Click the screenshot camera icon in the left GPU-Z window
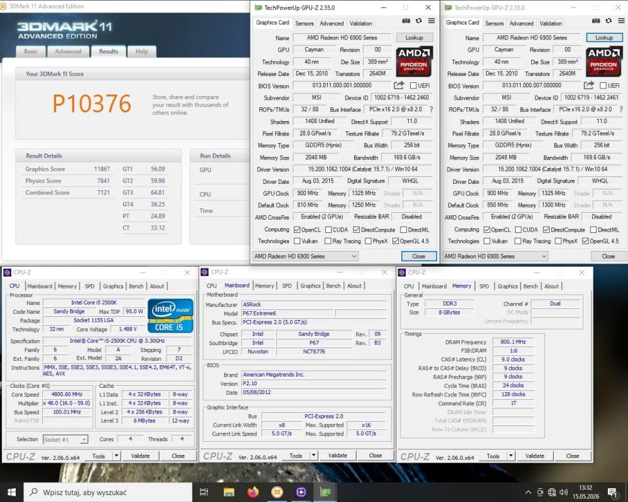Image resolution: width=628 pixels, height=502 pixels. [406, 21]
